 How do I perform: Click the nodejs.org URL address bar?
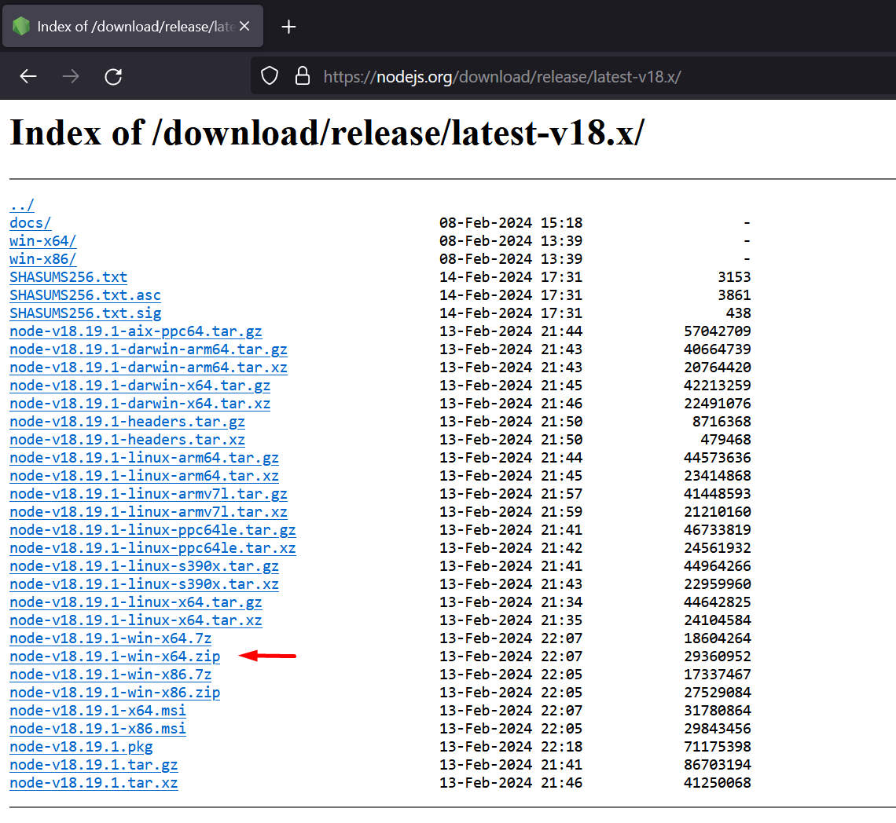(x=501, y=77)
